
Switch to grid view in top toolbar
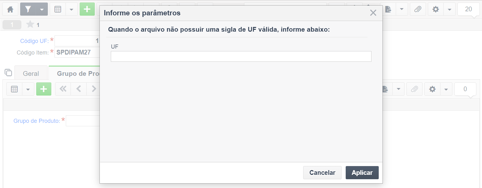[58, 9]
